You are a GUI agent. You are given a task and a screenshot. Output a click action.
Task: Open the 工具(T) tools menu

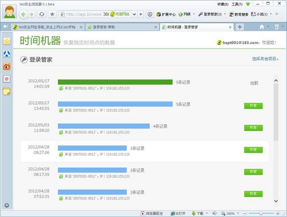tap(237, 4)
